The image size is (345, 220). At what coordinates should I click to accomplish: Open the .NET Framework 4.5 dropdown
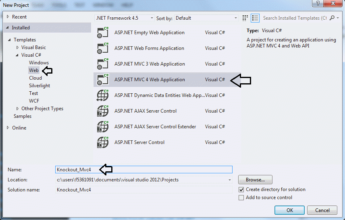tap(124, 18)
